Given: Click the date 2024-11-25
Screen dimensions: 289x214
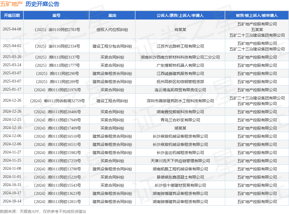Looking at the screenshot, I should pyautogui.click(x=12, y=160).
